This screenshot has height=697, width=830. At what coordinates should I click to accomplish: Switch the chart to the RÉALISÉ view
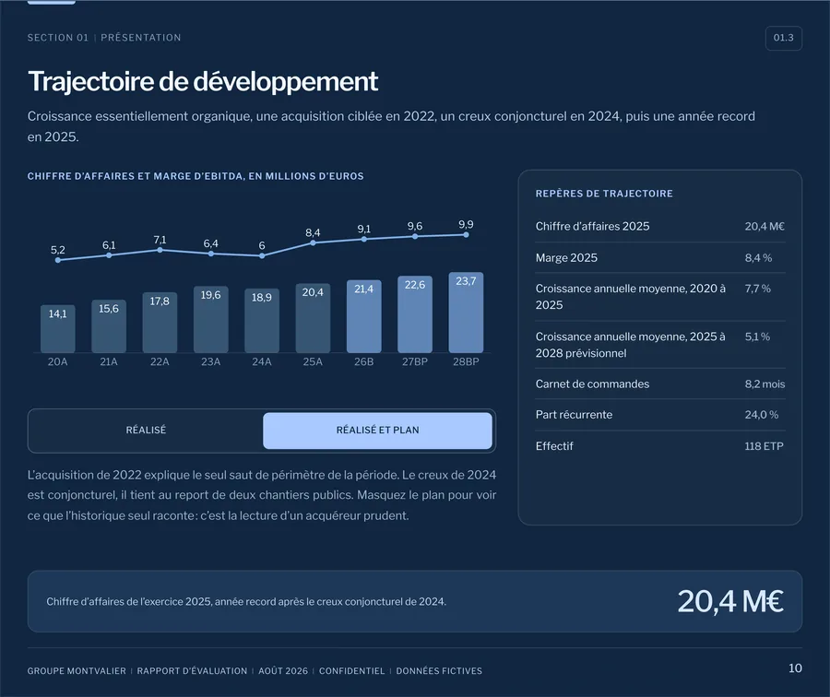(x=146, y=431)
